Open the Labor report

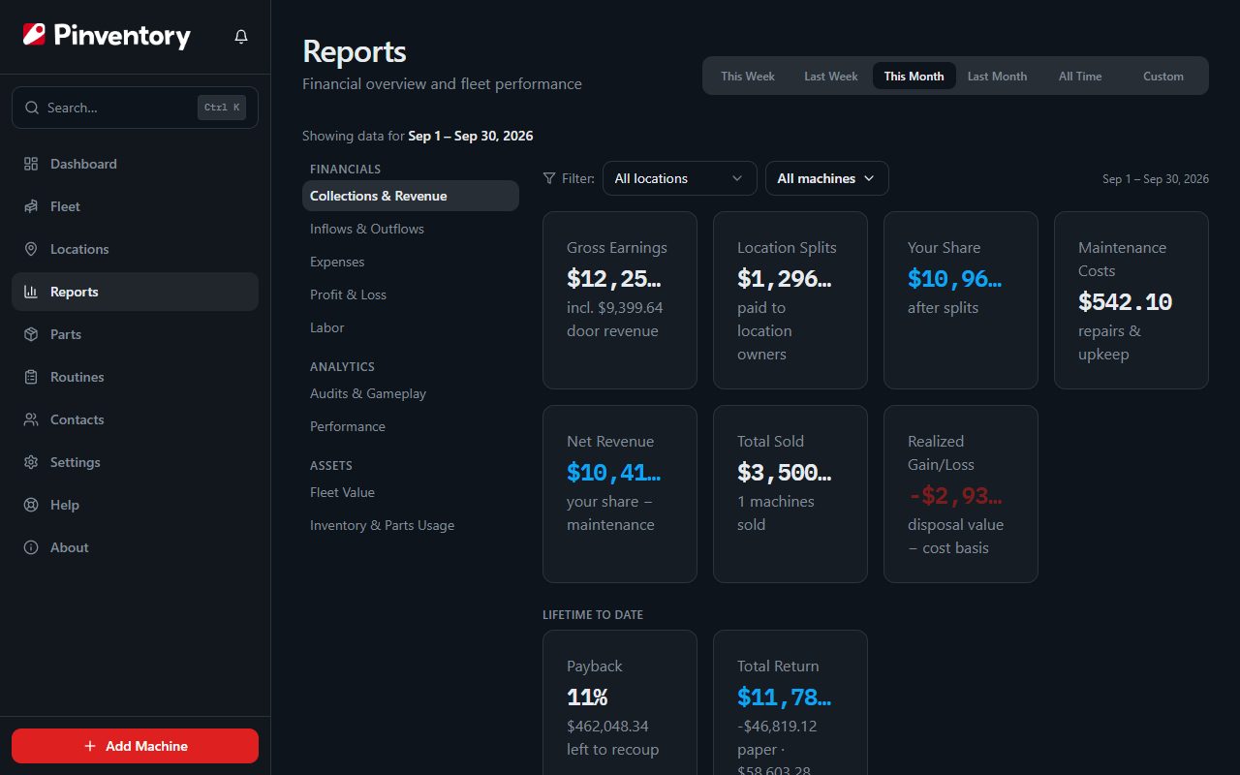pyautogui.click(x=411, y=327)
